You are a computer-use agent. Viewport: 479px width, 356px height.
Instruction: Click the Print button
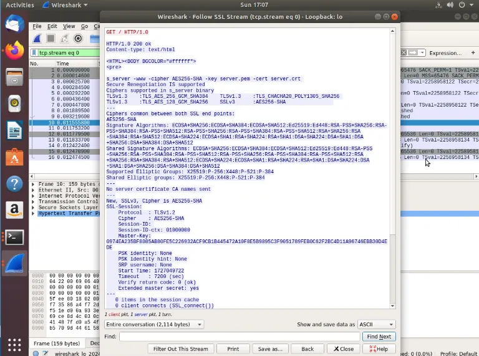click(233, 349)
